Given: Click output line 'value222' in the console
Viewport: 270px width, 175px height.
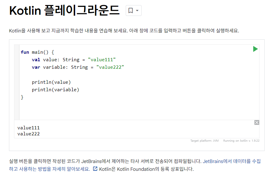Looking at the screenshot, I should [x=28, y=134].
